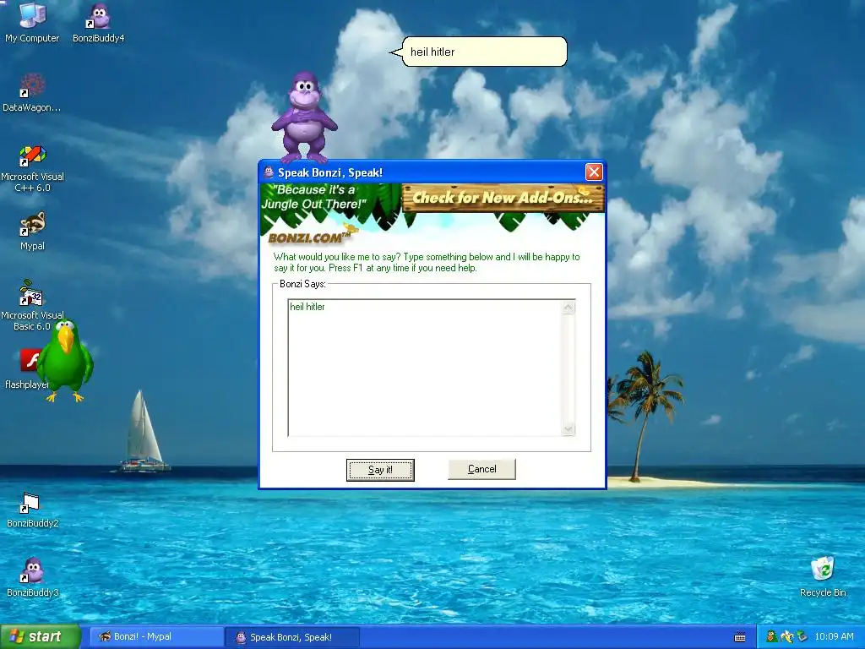Select the BonziBuddy3 desktop shortcut
This screenshot has height=649, width=865.
32,577
